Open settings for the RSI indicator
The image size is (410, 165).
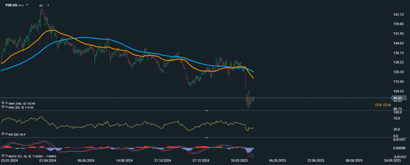(x=3, y=134)
